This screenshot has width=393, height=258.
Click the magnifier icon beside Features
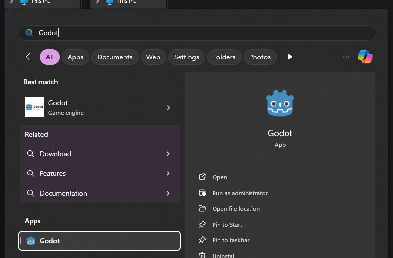pos(31,173)
